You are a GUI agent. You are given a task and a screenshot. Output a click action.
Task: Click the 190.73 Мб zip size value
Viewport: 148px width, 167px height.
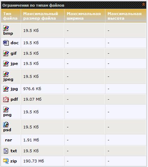pos(33,161)
